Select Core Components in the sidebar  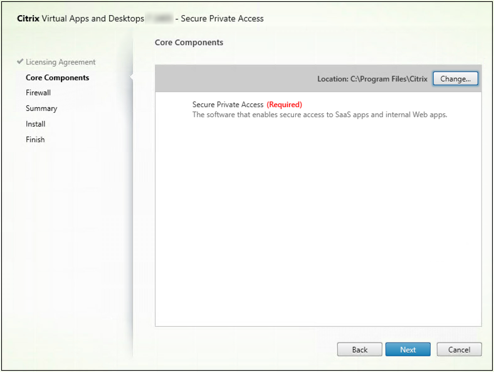point(57,78)
